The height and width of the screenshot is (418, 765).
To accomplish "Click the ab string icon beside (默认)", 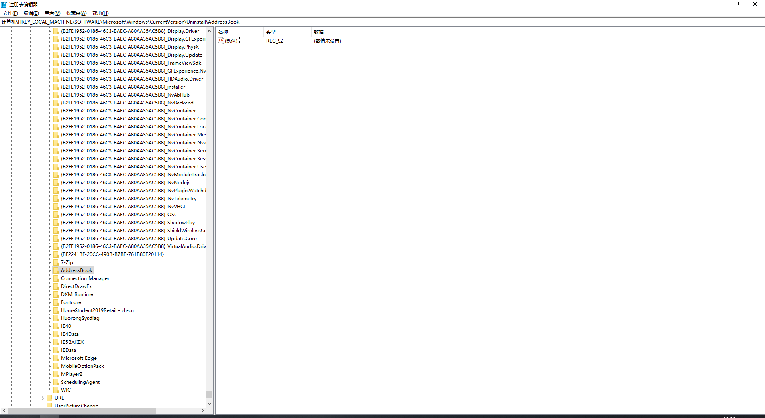I will coord(221,41).
